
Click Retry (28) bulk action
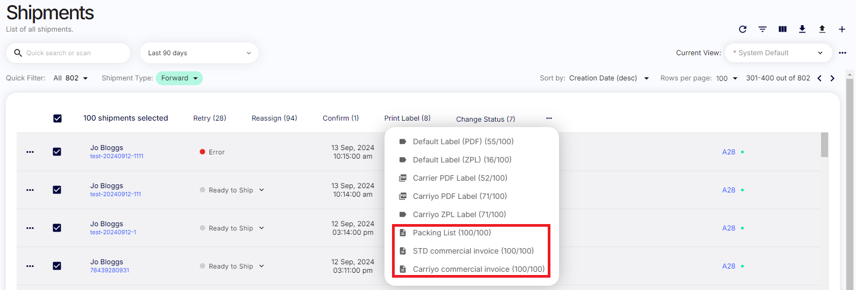(209, 118)
